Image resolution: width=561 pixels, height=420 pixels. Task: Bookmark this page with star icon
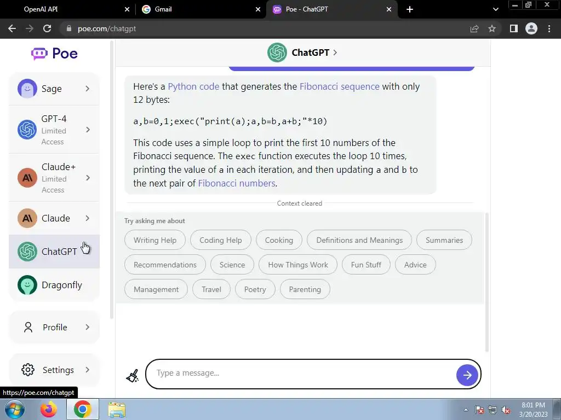pos(492,28)
